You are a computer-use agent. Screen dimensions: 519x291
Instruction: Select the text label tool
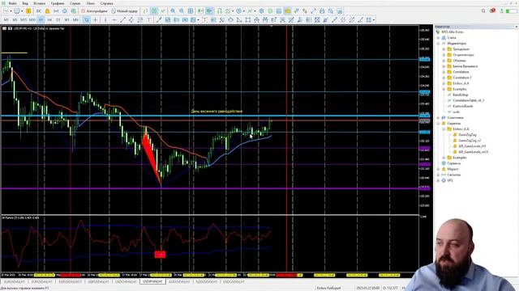click(x=148, y=19)
